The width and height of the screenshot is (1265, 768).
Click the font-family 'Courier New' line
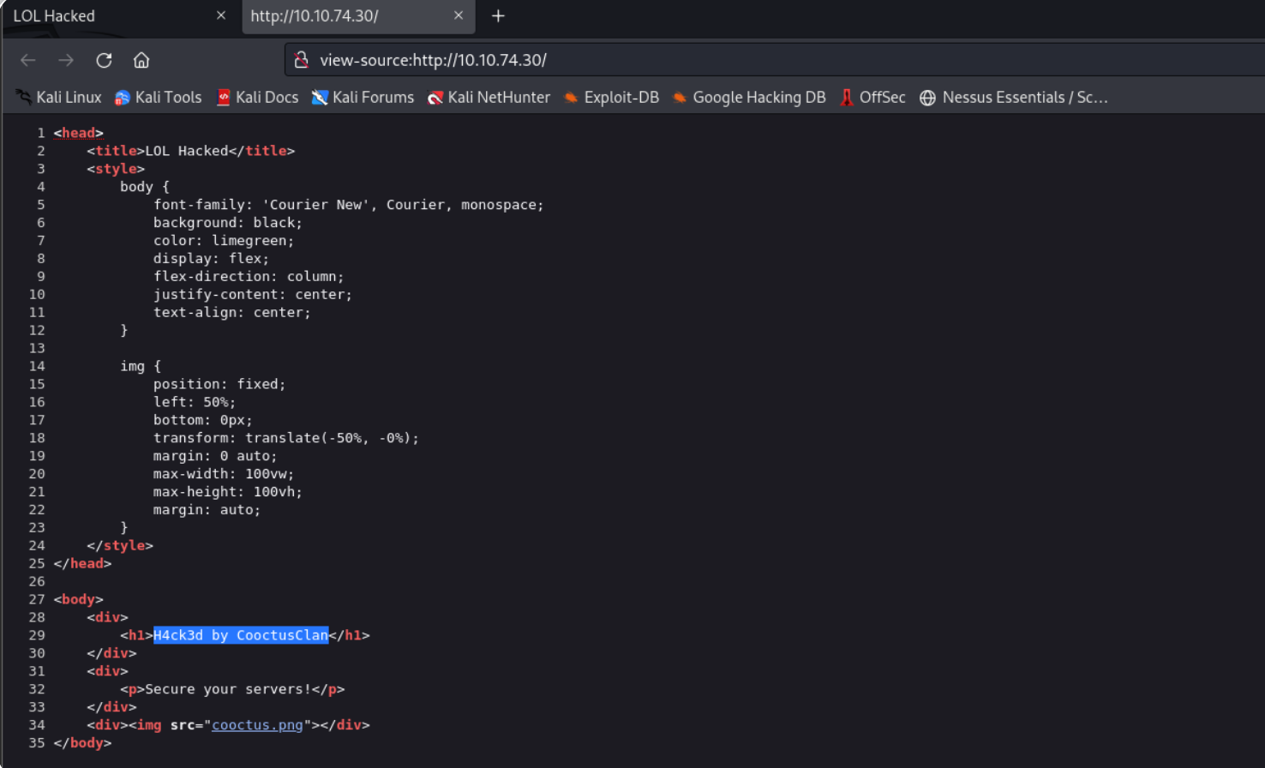pos(349,205)
